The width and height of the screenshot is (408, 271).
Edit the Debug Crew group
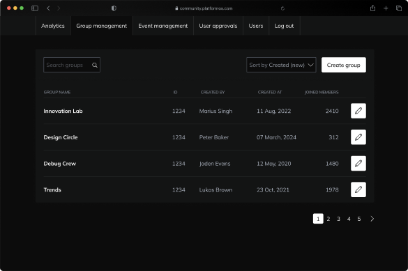358,164
